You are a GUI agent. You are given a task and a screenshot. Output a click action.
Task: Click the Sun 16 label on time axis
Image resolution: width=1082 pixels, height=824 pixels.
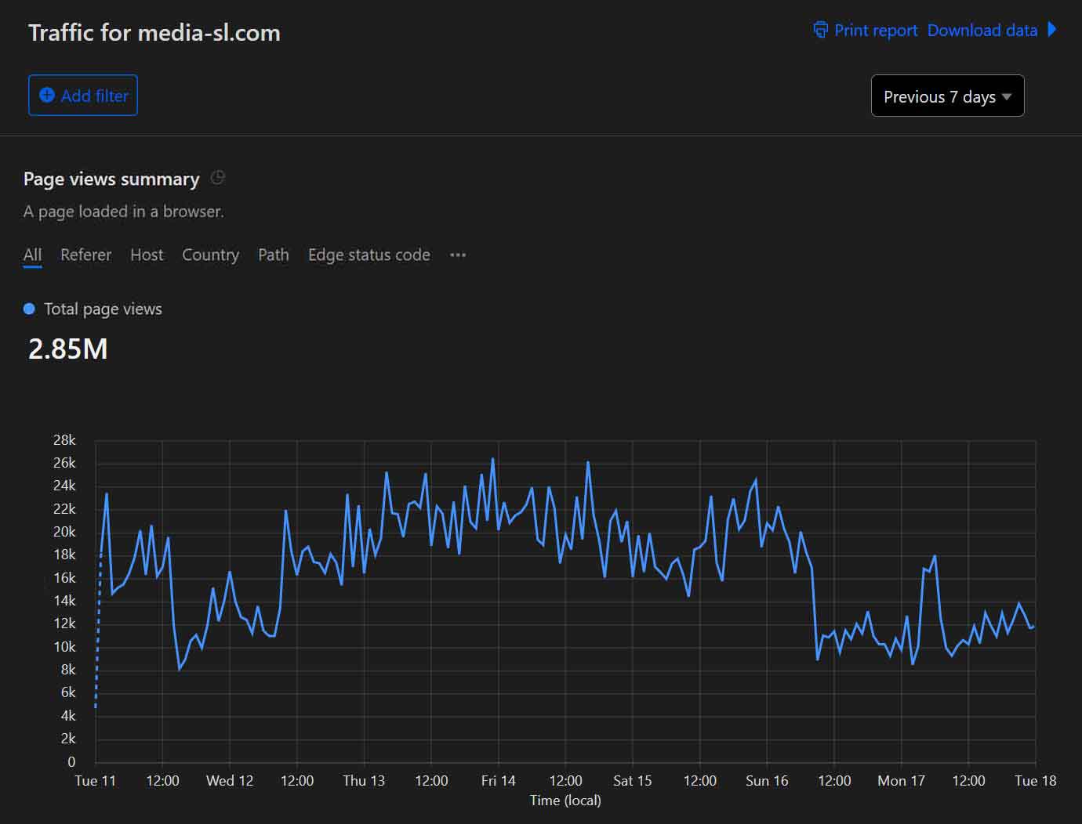click(767, 780)
